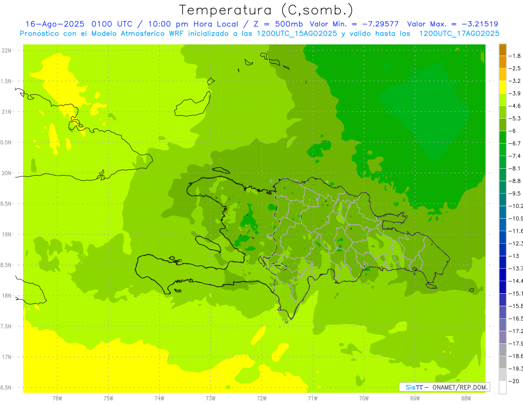Click the "-13" legend value
Image resolution: width=523 pixels, height=404 pixels.
[x=514, y=256]
